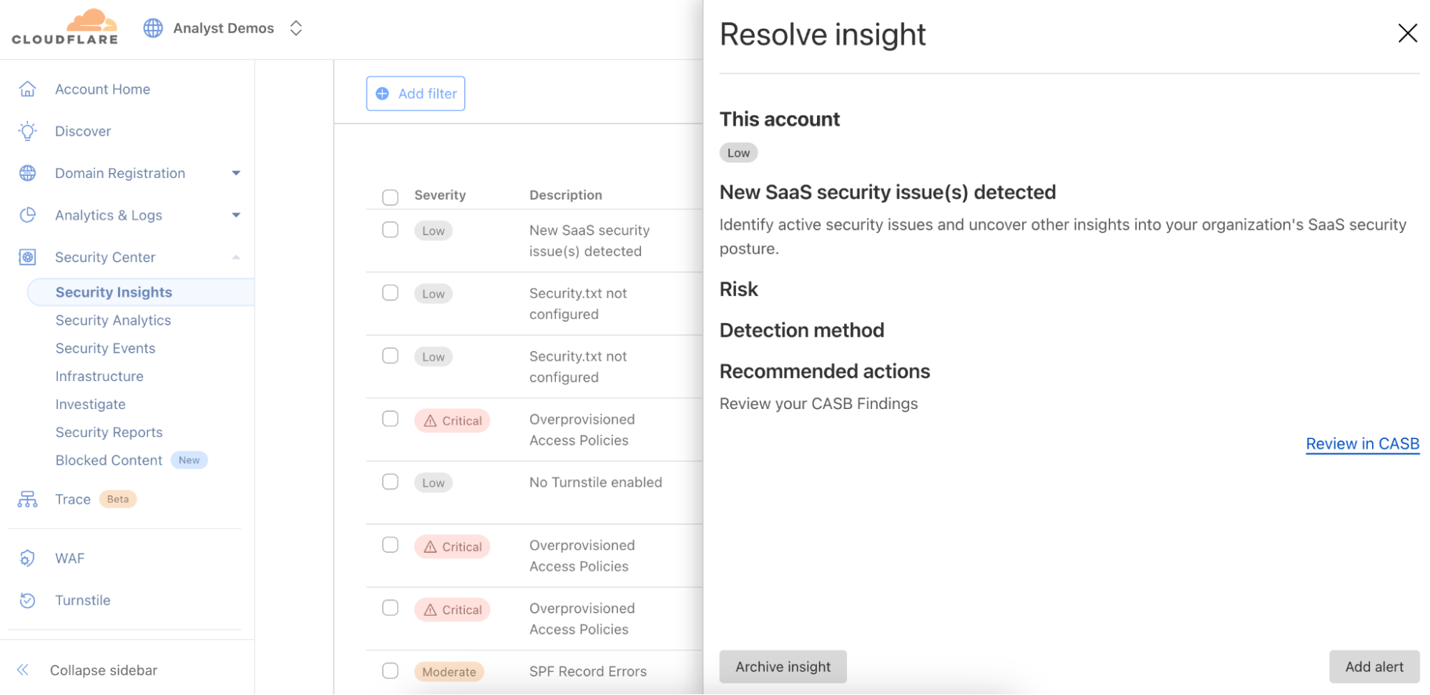This screenshot has width=1430, height=695.
Task: Click the Archive insight button
Action: pos(783,666)
